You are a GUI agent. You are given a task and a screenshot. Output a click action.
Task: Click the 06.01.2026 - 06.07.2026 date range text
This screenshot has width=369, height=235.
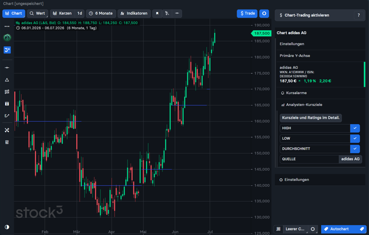click(43, 28)
